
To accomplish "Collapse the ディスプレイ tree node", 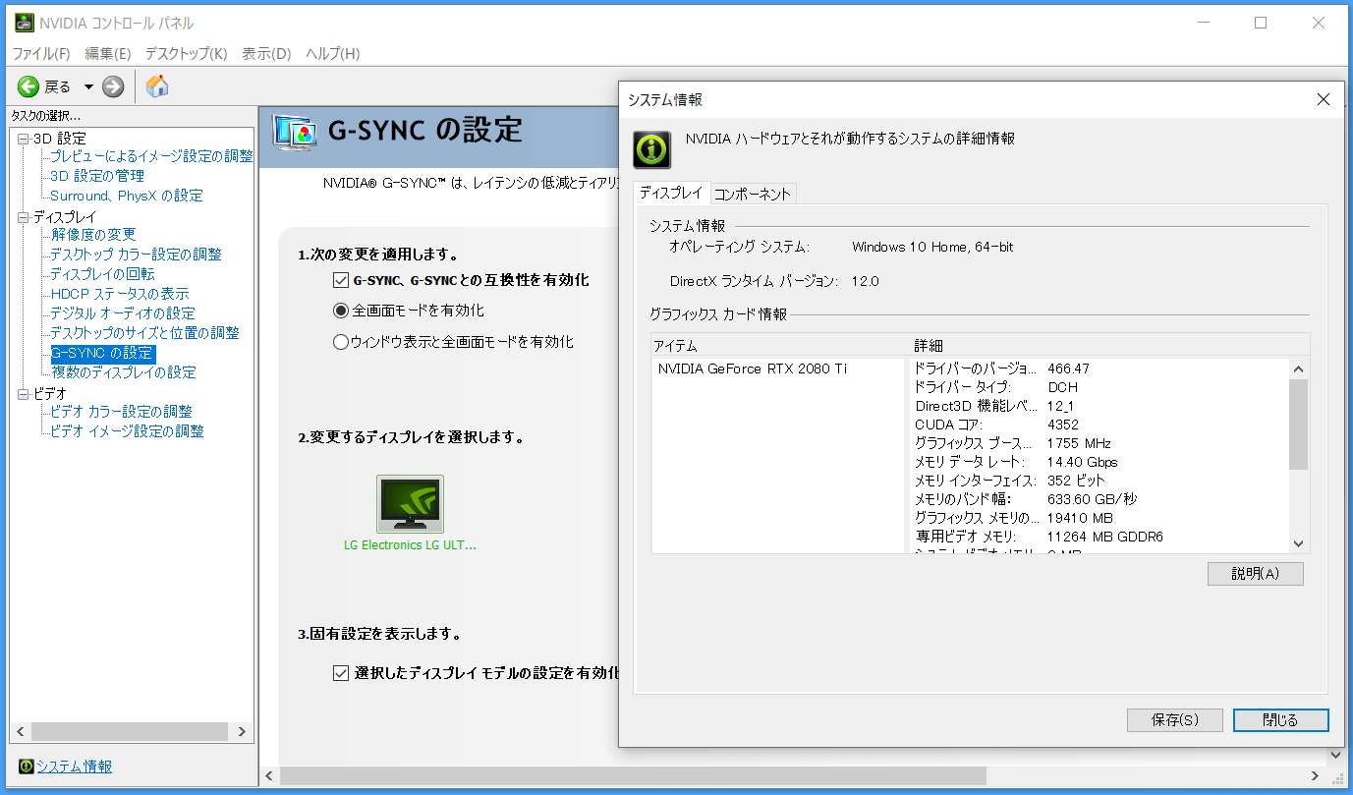I will click(x=24, y=217).
